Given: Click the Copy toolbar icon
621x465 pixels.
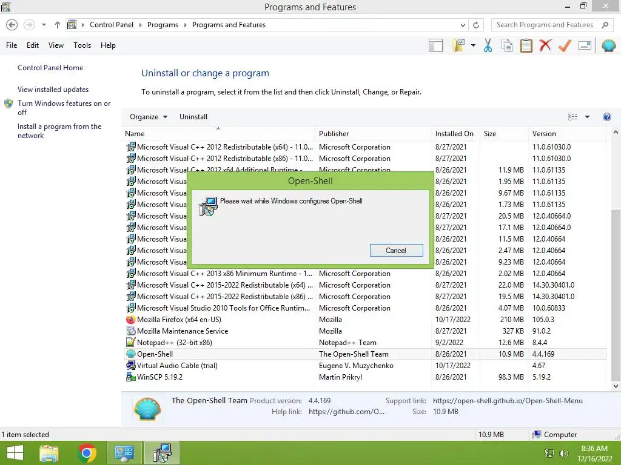Looking at the screenshot, I should pyautogui.click(x=506, y=45).
